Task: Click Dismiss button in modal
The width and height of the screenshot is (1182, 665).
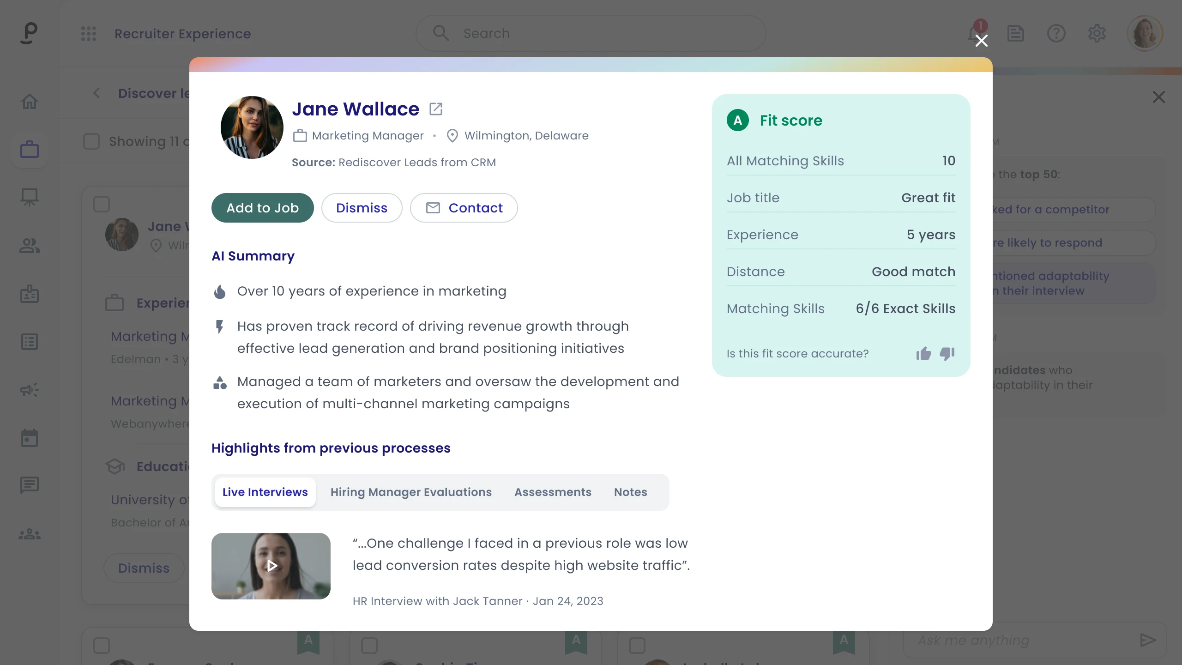Action: pos(362,208)
